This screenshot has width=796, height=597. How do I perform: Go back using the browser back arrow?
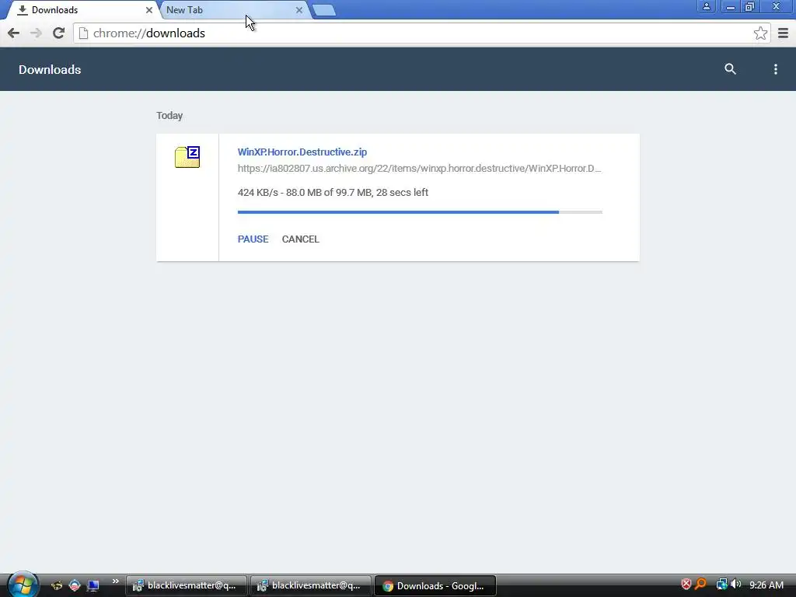tap(14, 33)
